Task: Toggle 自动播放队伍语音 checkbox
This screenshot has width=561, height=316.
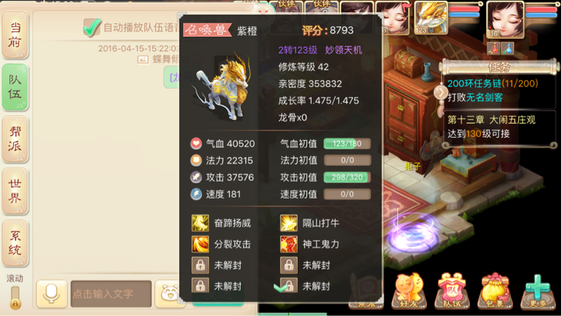Action: coord(92,27)
